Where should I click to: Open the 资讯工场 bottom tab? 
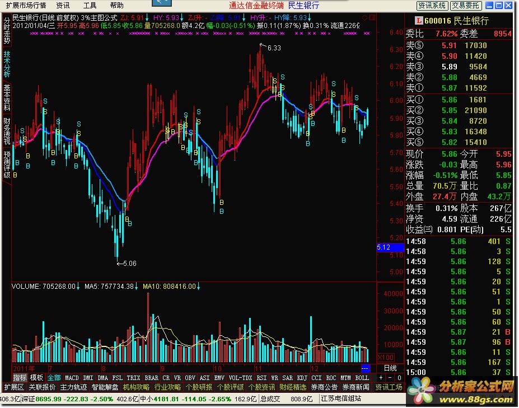tap(388, 387)
